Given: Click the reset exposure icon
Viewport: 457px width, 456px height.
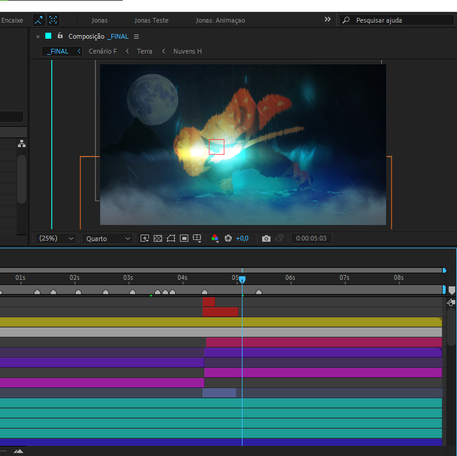Looking at the screenshot, I should coord(228,238).
